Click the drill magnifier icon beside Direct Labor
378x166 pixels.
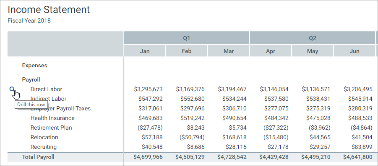click(12, 89)
